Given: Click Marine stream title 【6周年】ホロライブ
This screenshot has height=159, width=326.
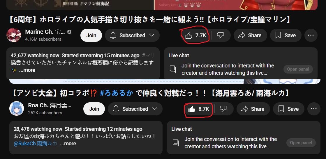Looking at the screenshot, I should [150, 20].
